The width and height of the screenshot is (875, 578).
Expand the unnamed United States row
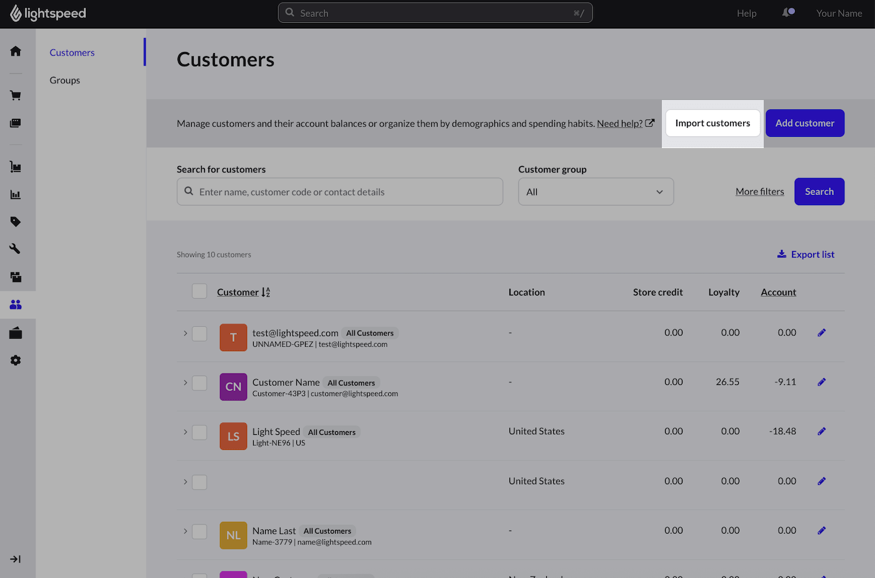[185, 482]
